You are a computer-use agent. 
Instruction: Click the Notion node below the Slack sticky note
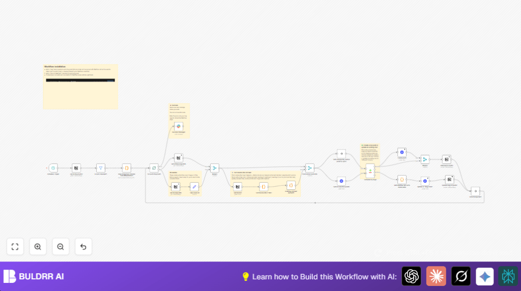pyautogui.click(x=179, y=158)
